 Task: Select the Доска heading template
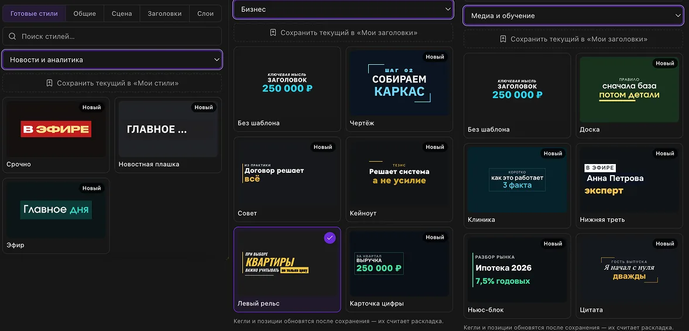[x=629, y=96]
